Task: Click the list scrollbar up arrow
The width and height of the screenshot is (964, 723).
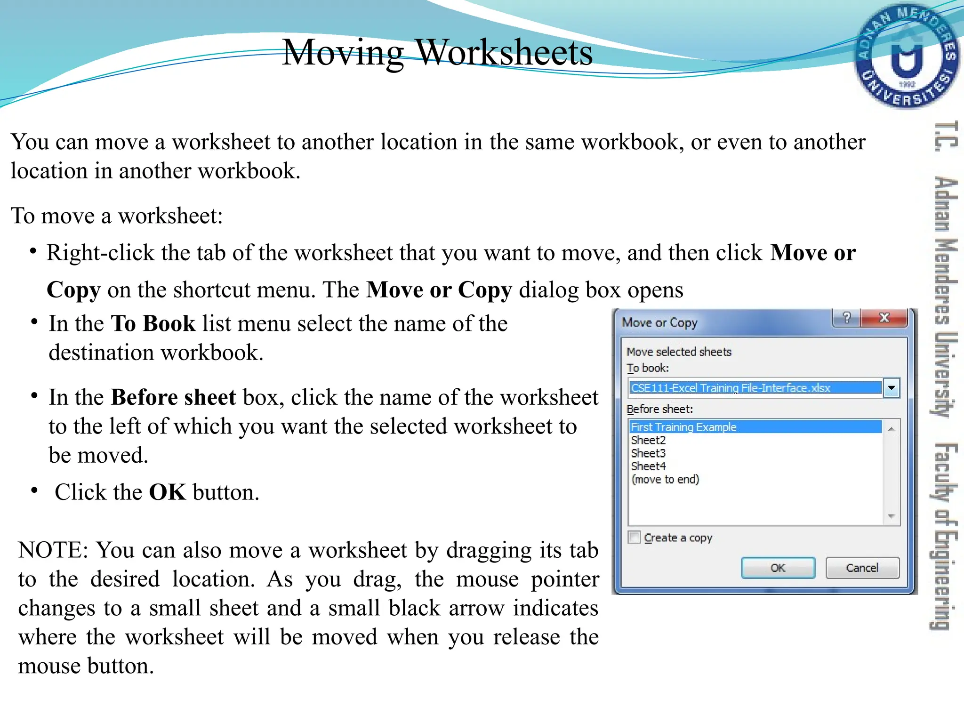Action: tap(891, 429)
